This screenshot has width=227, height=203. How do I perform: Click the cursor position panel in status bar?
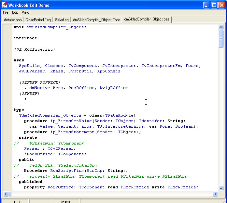point(17,201)
